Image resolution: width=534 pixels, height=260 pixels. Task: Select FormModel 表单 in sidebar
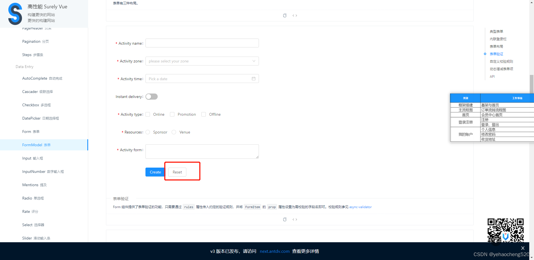tap(44, 145)
